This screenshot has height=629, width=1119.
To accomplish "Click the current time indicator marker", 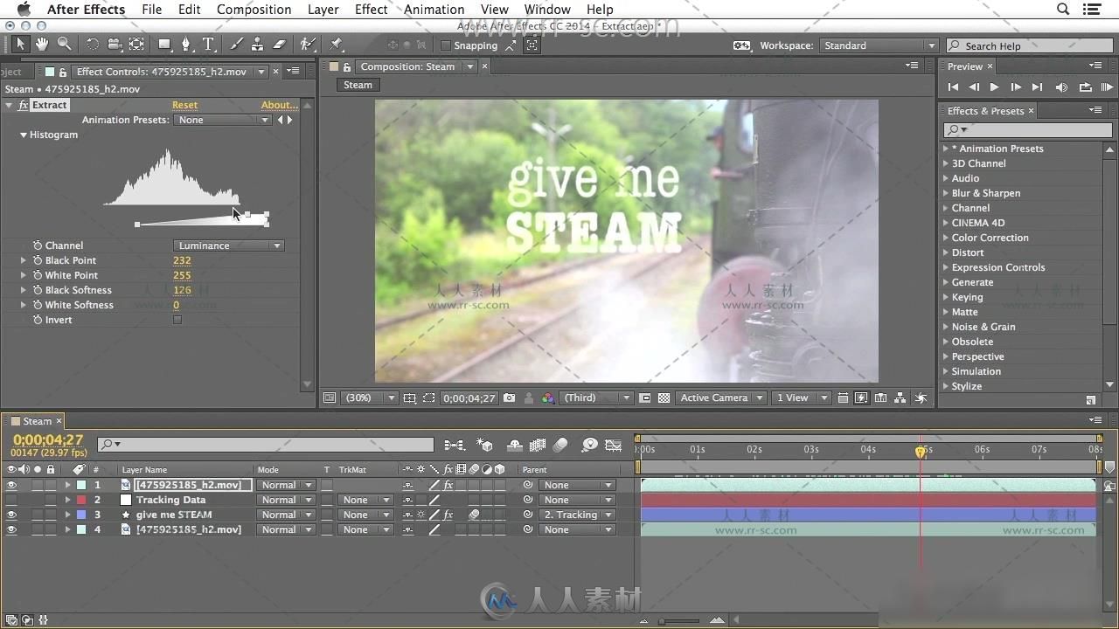I will [x=920, y=452].
